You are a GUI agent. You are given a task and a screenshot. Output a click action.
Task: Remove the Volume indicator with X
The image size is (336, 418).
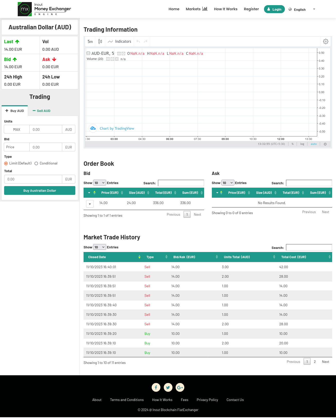pyautogui.click(x=117, y=59)
